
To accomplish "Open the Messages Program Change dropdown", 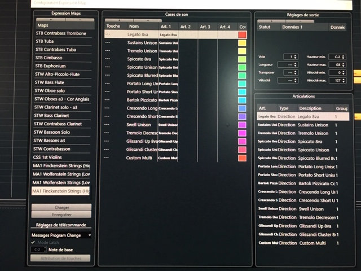I will 61,235.
